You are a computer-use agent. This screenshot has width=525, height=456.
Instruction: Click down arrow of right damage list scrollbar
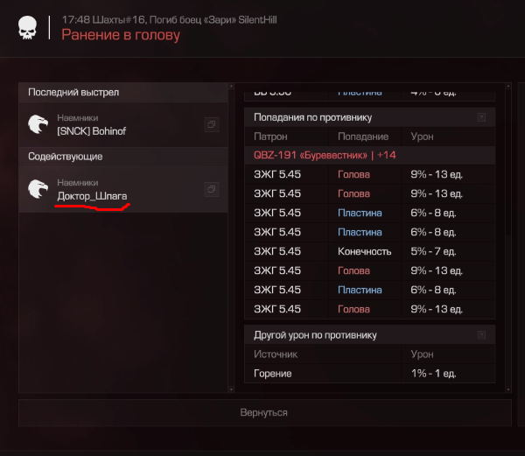[x=508, y=389]
